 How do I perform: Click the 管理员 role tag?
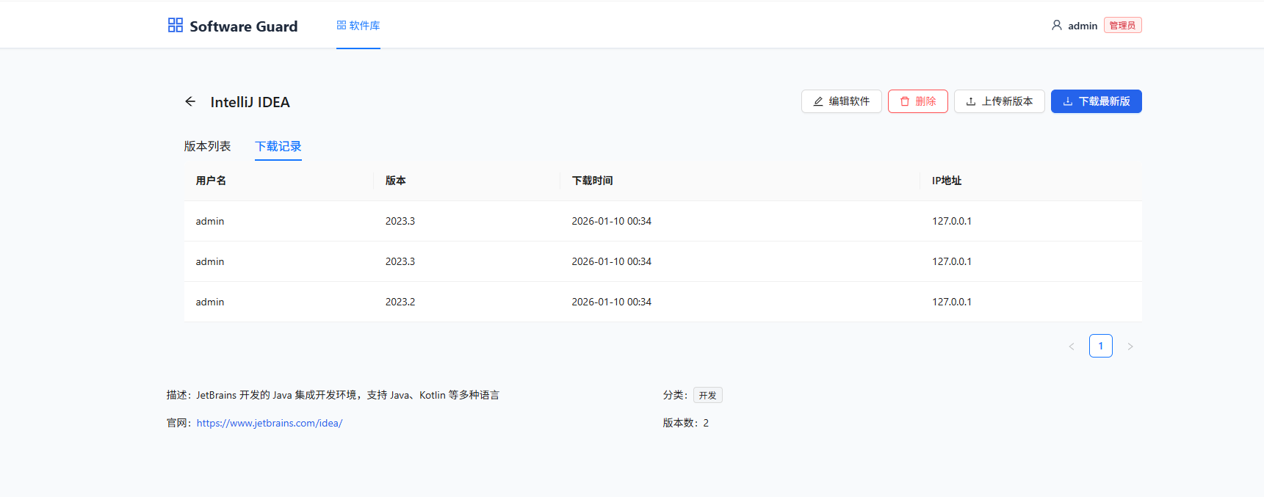coord(1122,25)
